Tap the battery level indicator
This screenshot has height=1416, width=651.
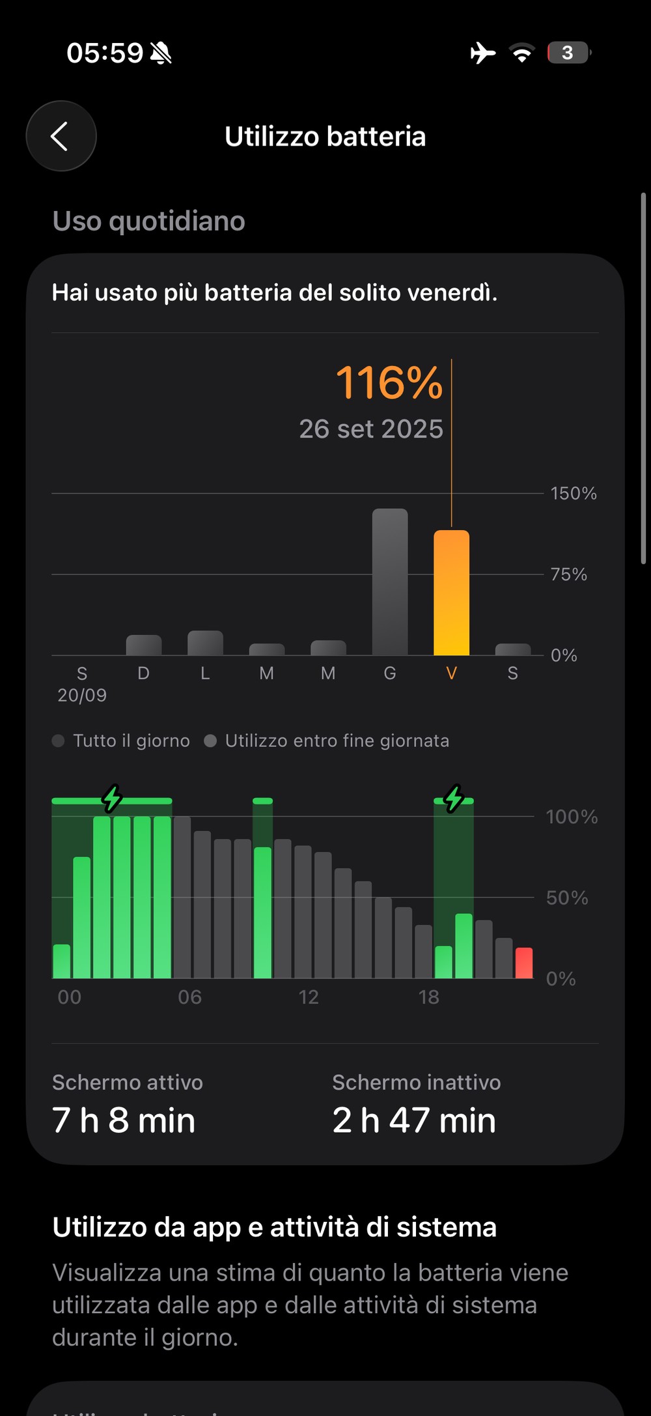click(x=568, y=53)
